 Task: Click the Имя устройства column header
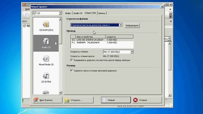[90, 37]
